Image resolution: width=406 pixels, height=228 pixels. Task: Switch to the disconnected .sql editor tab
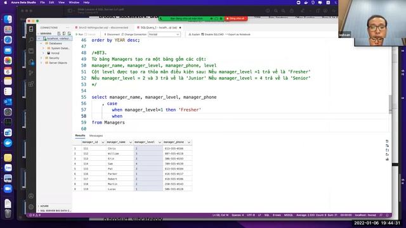click(103, 27)
